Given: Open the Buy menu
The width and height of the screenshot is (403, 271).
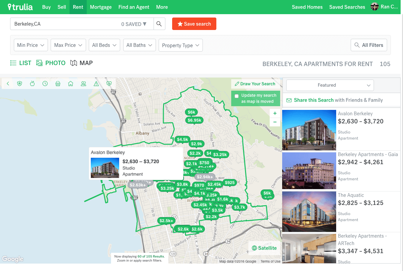Looking at the screenshot, I should 47,7.
